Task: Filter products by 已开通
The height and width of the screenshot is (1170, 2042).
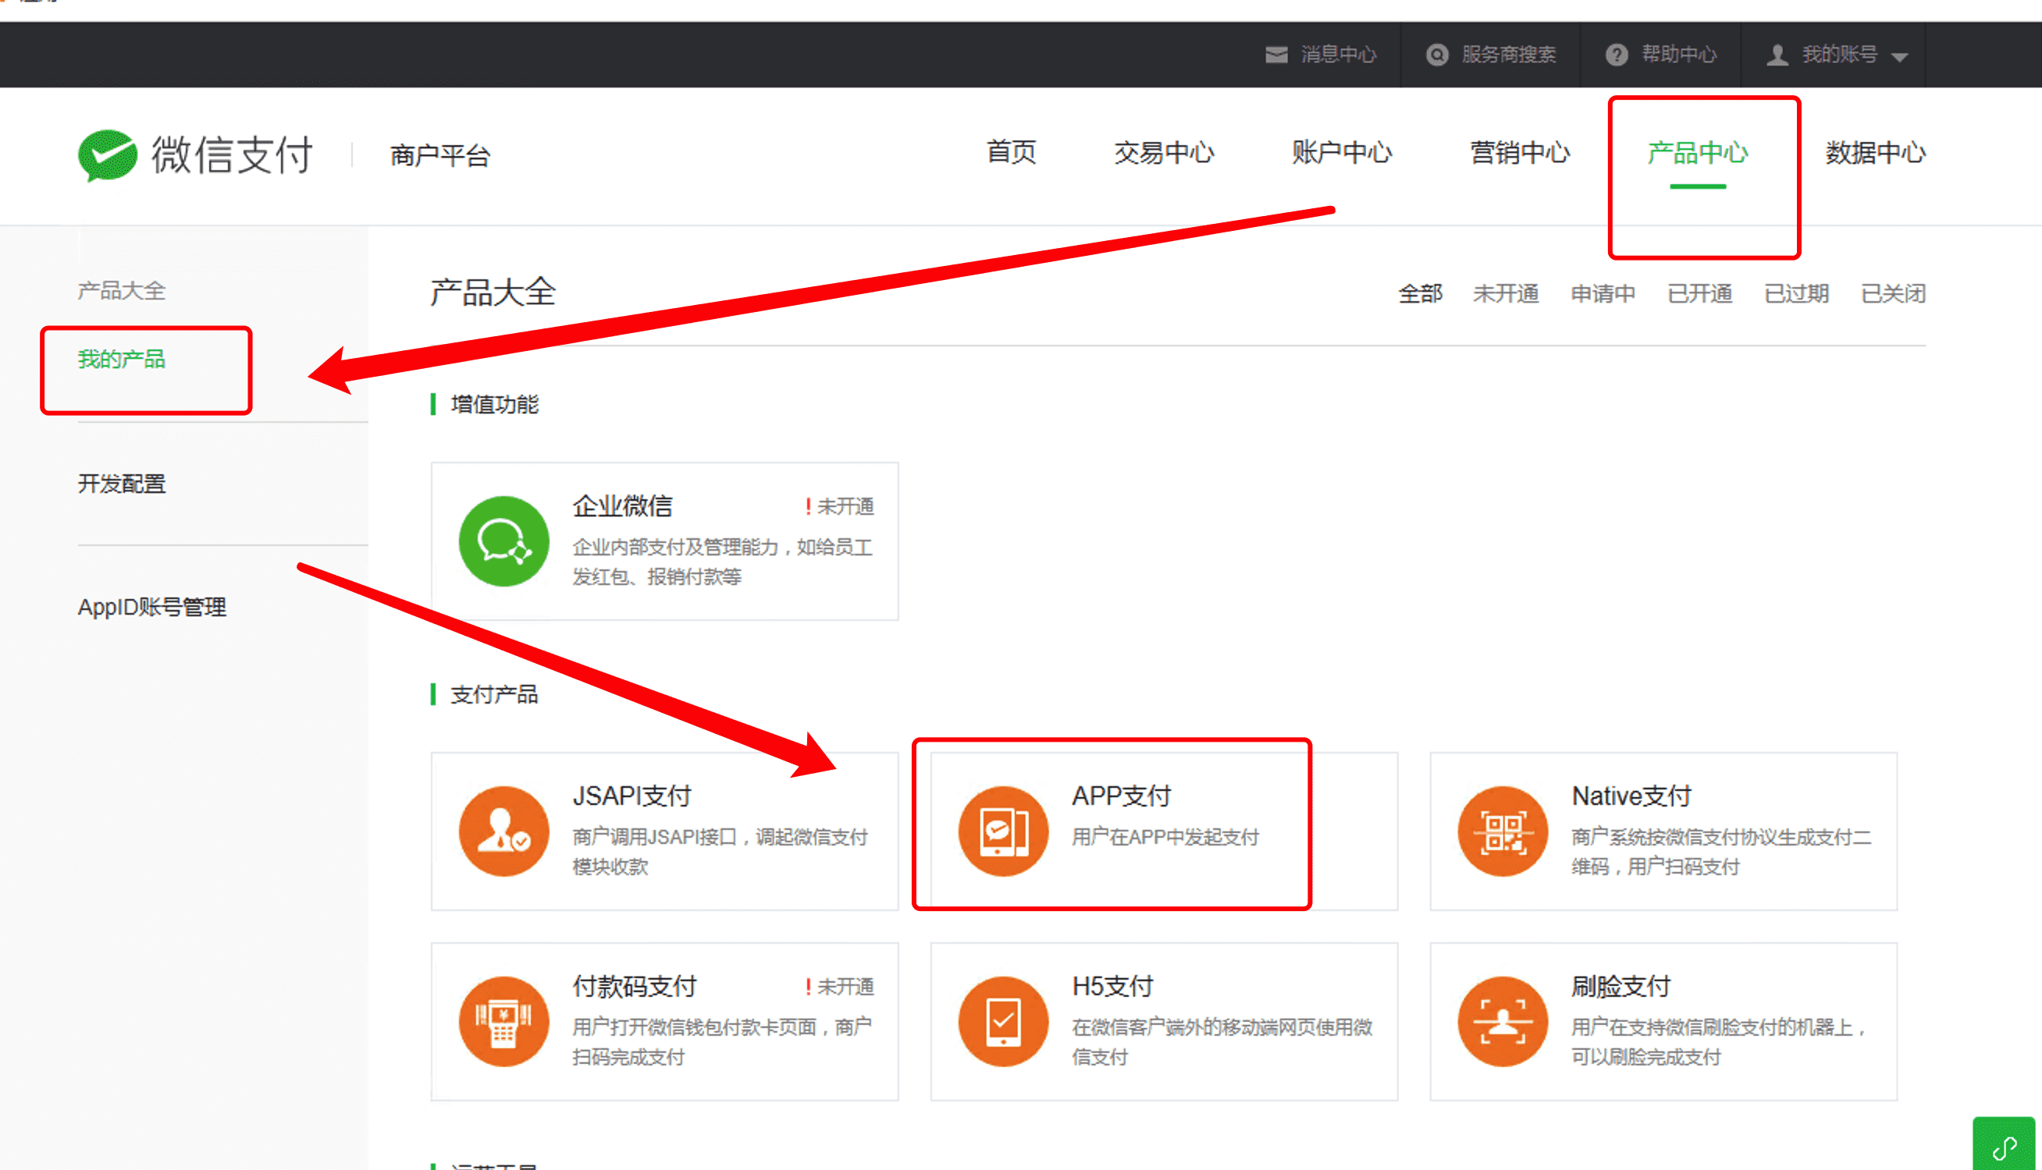Action: pyautogui.click(x=1699, y=294)
